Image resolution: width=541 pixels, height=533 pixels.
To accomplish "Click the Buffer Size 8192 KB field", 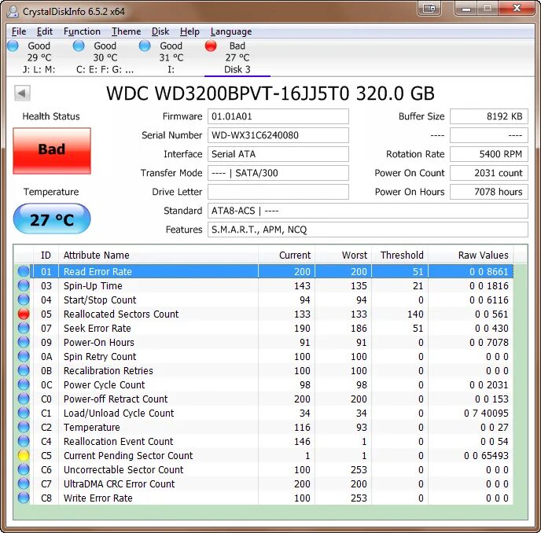I will [489, 116].
